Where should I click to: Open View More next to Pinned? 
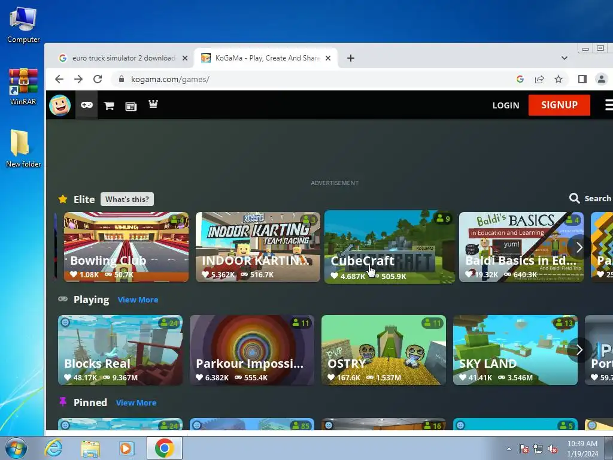(136, 402)
